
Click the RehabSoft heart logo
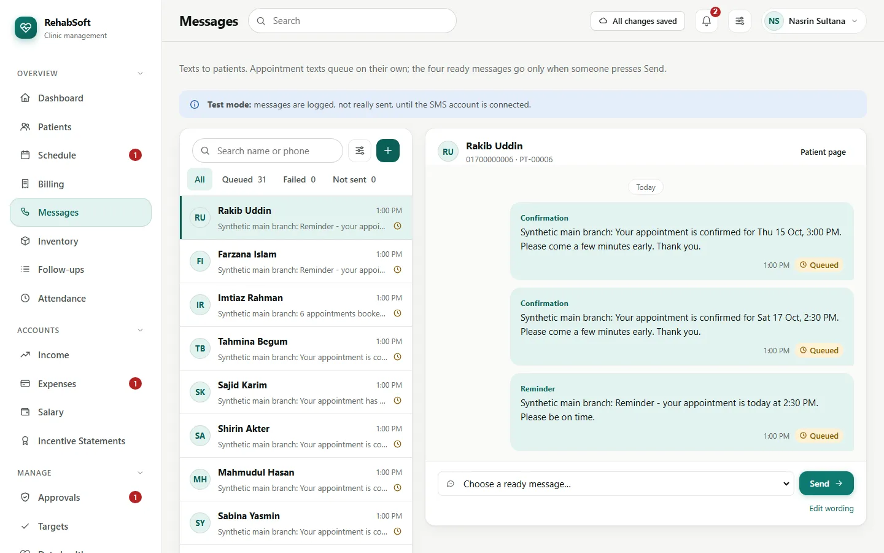(26, 28)
